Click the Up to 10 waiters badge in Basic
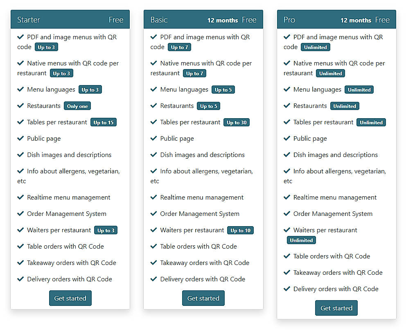406x330 pixels. click(x=240, y=230)
